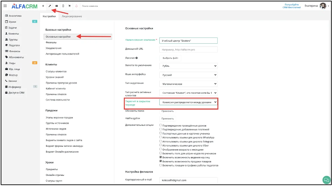The image size is (332, 186).
Task: Open Система лояльности settings
Action: [x=58, y=100]
